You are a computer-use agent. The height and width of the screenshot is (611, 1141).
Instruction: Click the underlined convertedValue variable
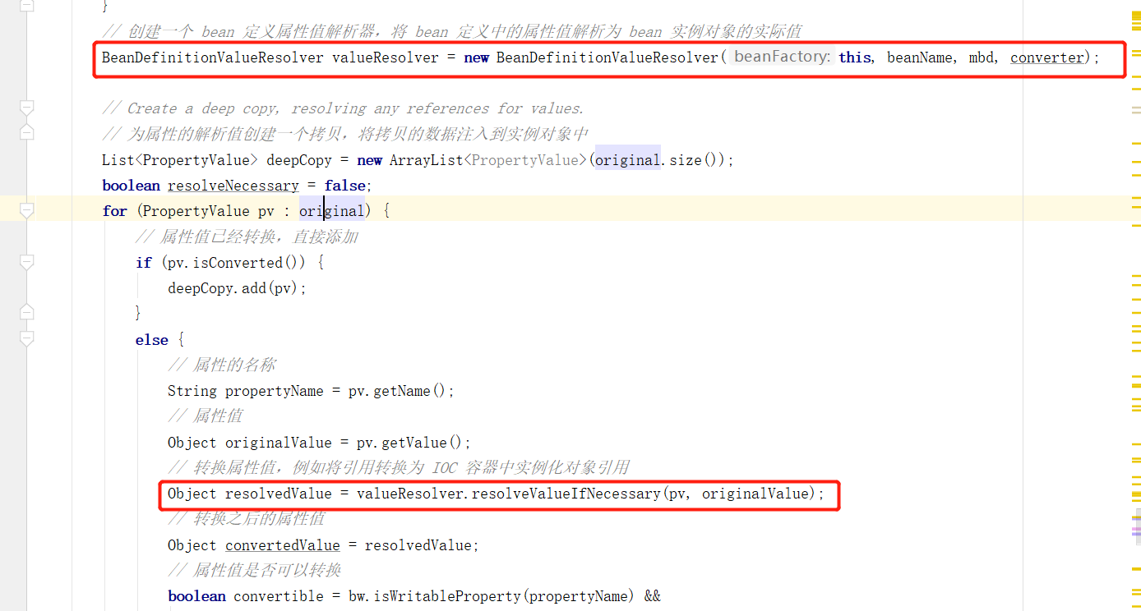coord(282,545)
